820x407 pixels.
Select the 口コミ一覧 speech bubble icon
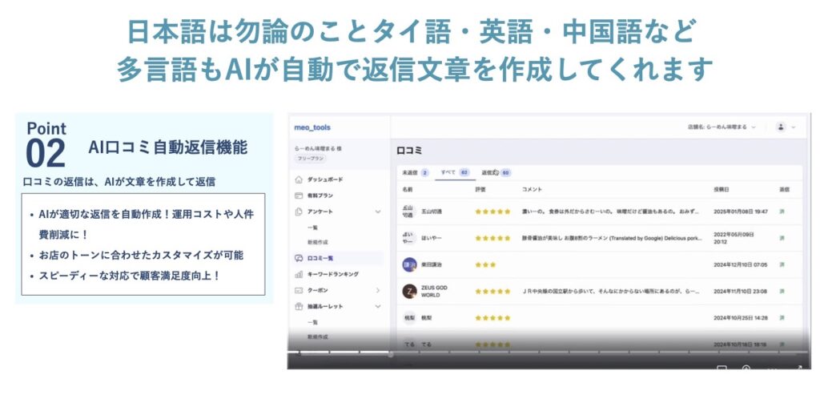(299, 258)
